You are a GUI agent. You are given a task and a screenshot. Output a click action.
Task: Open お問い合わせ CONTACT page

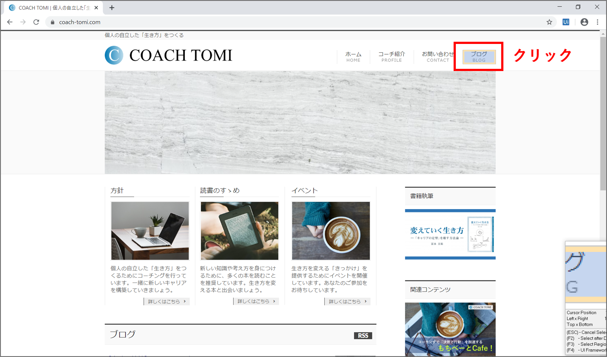point(437,57)
